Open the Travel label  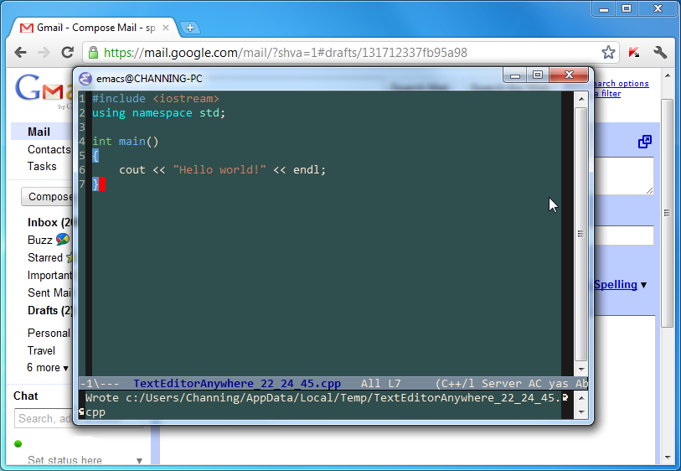pyautogui.click(x=41, y=350)
